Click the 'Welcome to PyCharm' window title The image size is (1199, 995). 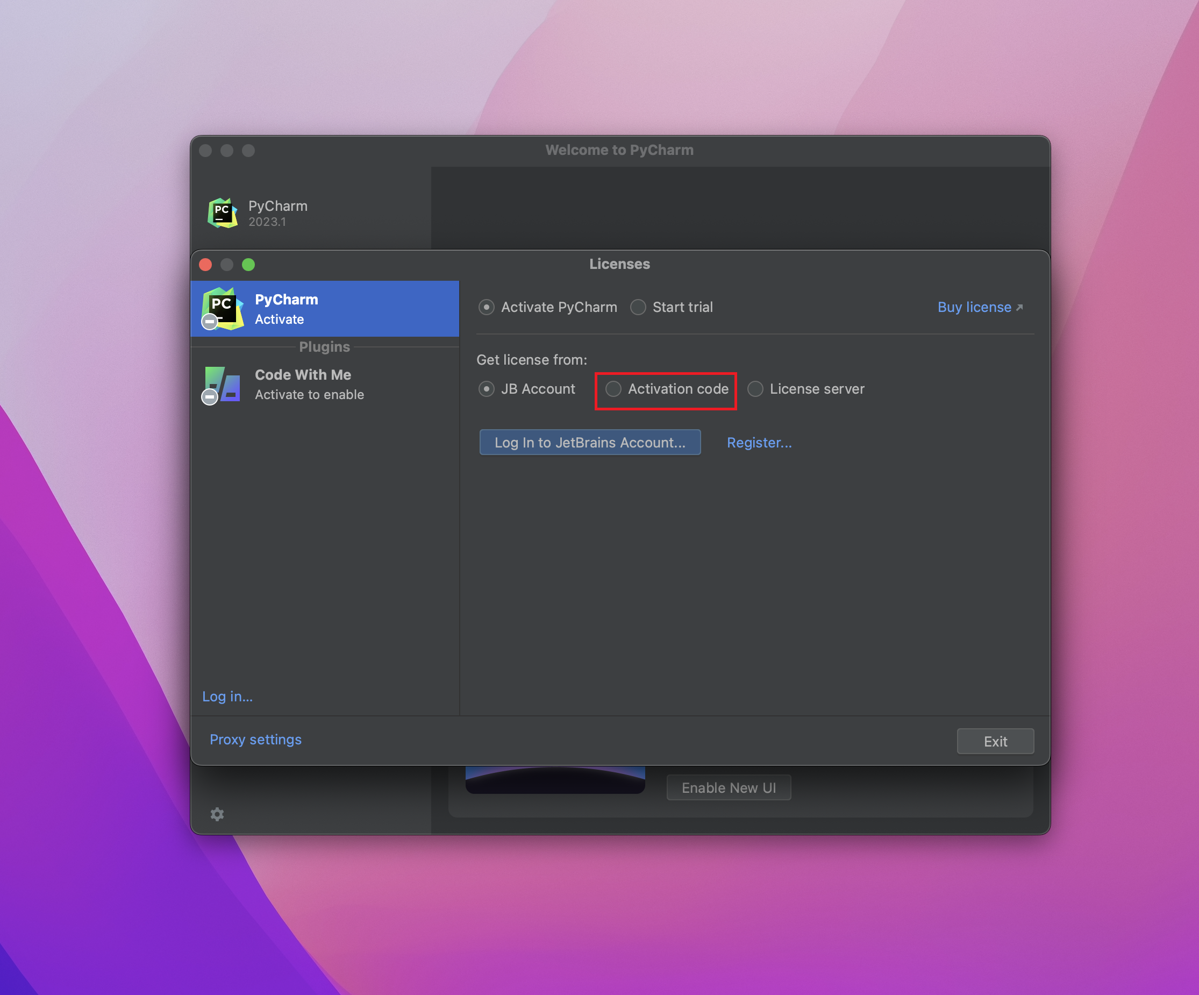pyautogui.click(x=619, y=150)
